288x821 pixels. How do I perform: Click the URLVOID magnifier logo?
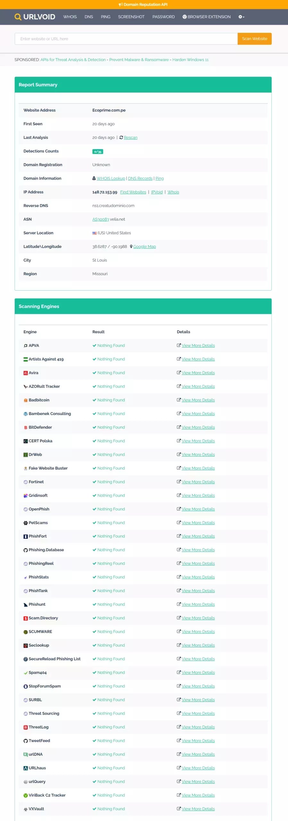coord(35,17)
